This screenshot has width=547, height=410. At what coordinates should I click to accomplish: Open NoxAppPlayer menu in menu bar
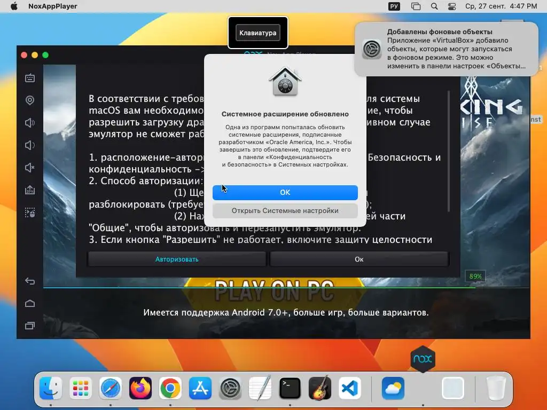pos(53,6)
